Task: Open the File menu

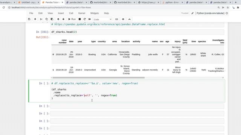Action: (x=31, y=13)
